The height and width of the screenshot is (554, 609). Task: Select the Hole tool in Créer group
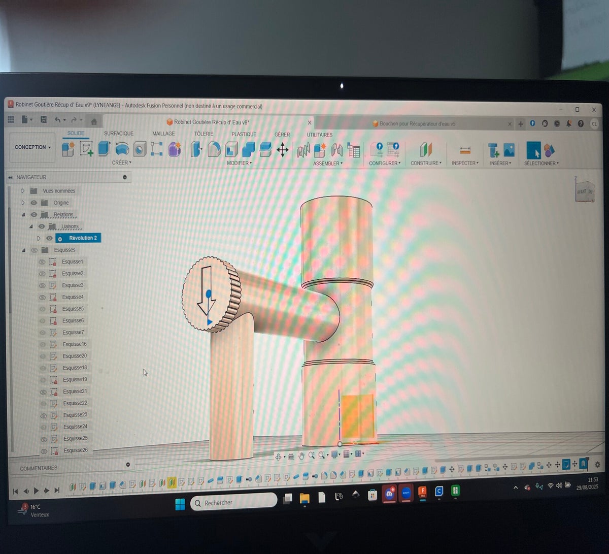tap(140, 149)
